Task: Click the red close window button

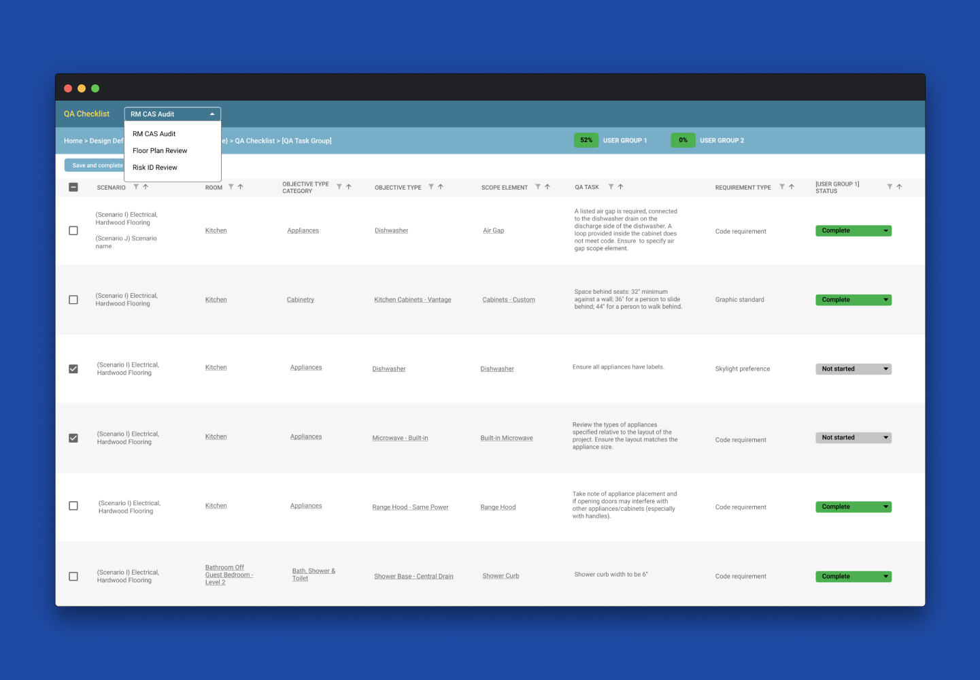Action: click(x=68, y=88)
